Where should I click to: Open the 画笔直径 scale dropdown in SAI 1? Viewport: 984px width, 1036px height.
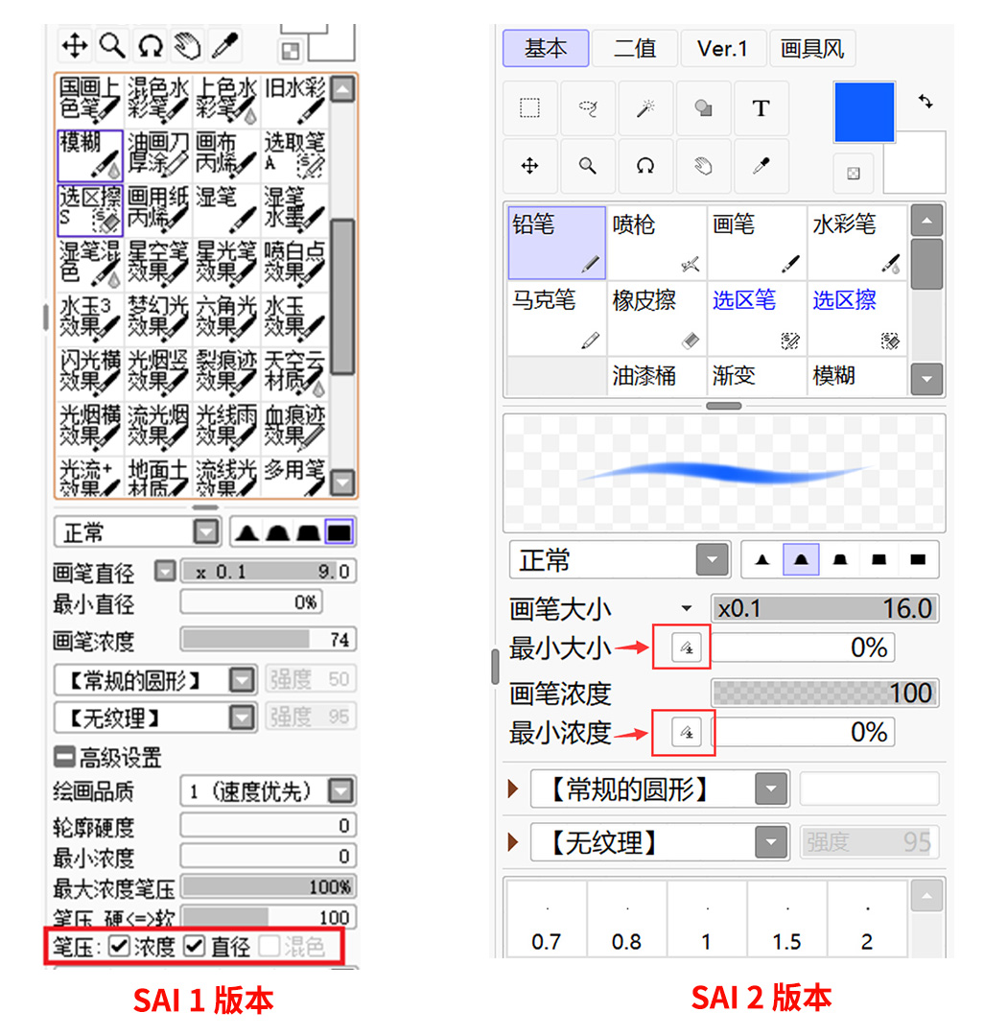pos(165,570)
